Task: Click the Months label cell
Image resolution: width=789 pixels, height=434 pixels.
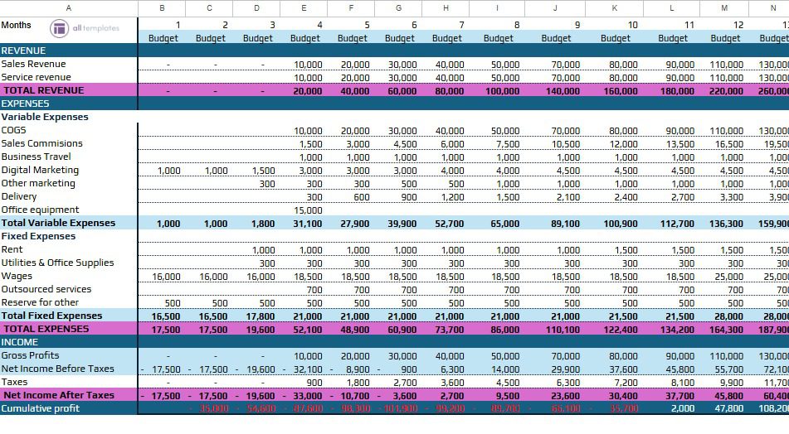Action: pyautogui.click(x=17, y=25)
